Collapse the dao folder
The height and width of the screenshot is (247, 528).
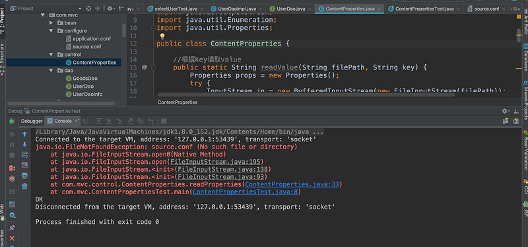point(51,71)
